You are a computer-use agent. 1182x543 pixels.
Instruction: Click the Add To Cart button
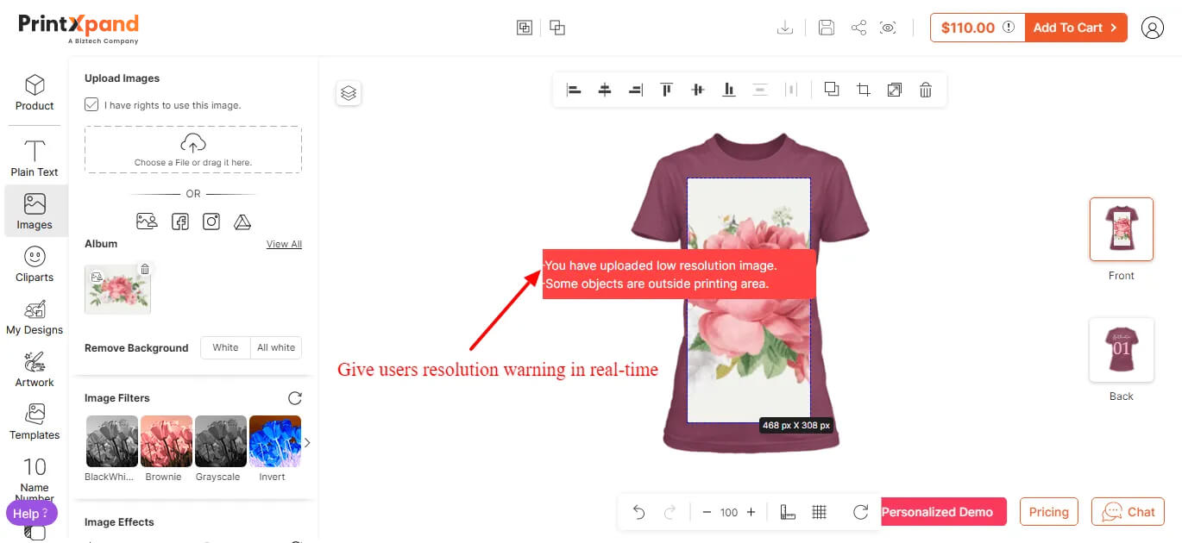[x=1075, y=28]
